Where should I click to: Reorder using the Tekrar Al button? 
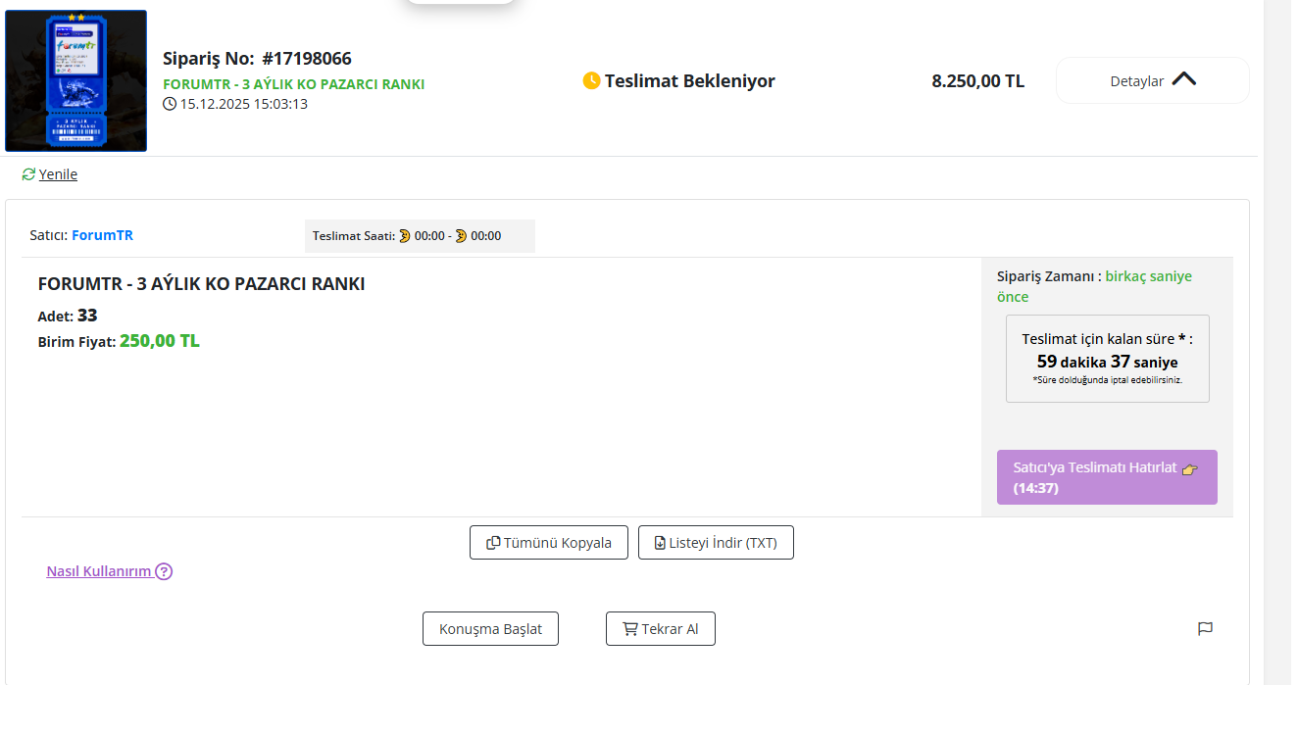(661, 629)
